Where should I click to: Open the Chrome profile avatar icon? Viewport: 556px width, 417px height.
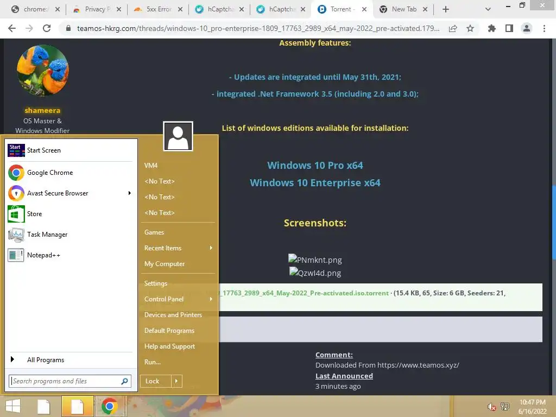[x=527, y=28]
